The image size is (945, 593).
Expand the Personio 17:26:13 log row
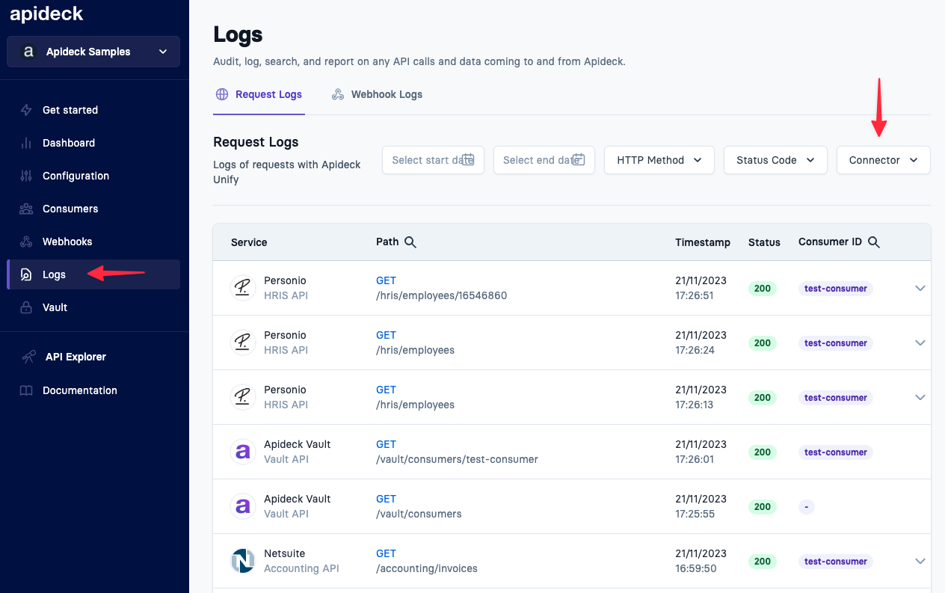(x=920, y=397)
